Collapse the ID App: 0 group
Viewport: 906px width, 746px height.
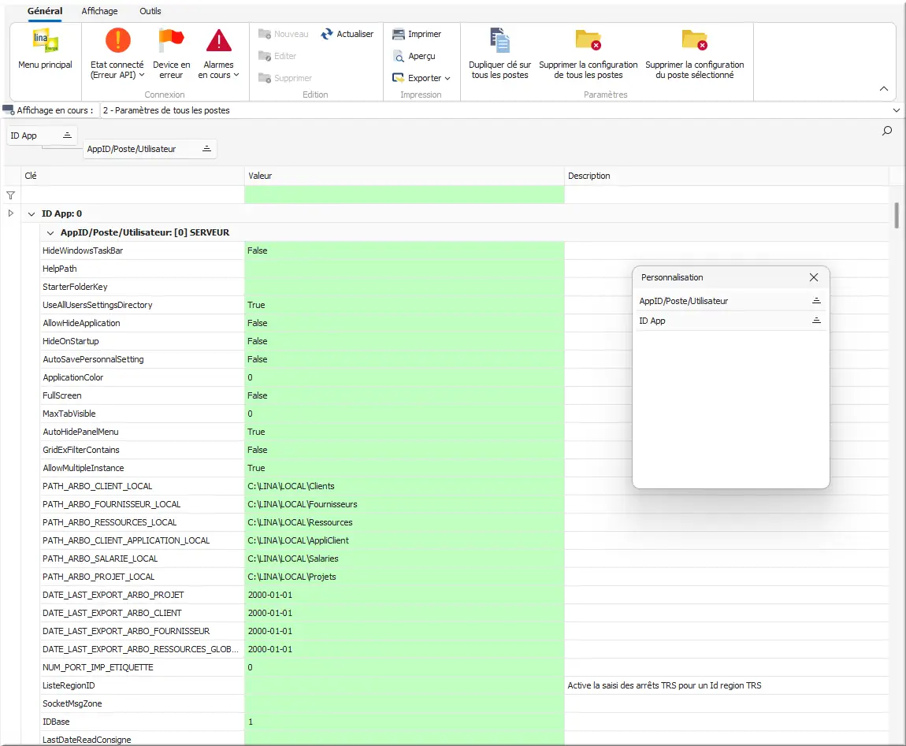(32, 213)
